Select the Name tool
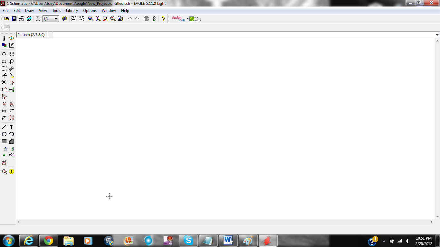The image size is (440, 247). pyautogui.click(x=4, y=104)
